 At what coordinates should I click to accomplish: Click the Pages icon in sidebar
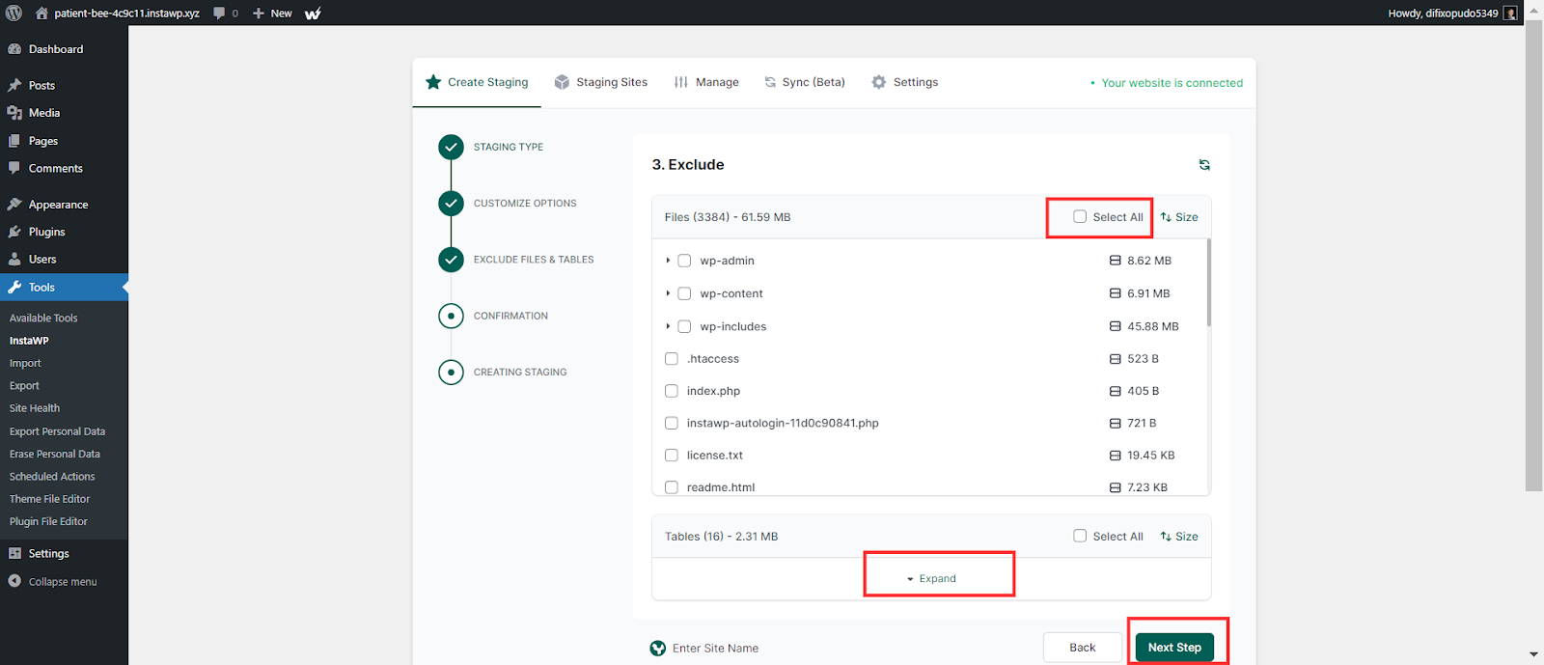(14, 141)
